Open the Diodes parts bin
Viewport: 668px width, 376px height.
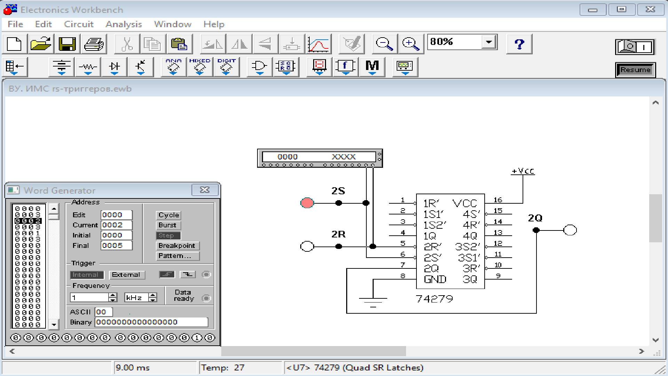(x=114, y=66)
